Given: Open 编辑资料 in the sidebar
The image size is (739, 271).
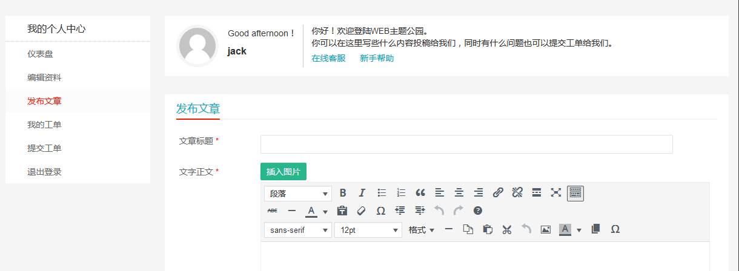Looking at the screenshot, I should (44, 77).
